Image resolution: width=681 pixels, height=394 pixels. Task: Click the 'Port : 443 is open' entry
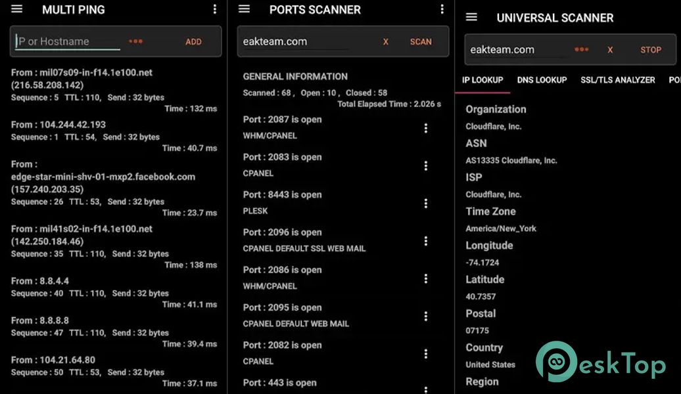[x=279, y=383]
